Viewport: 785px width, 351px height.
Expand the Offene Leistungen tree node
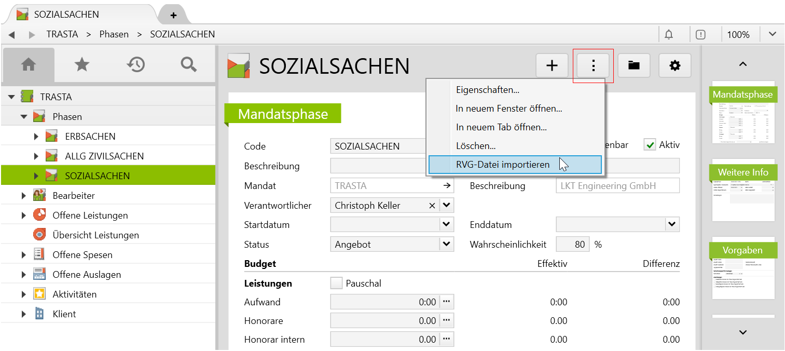tap(24, 215)
